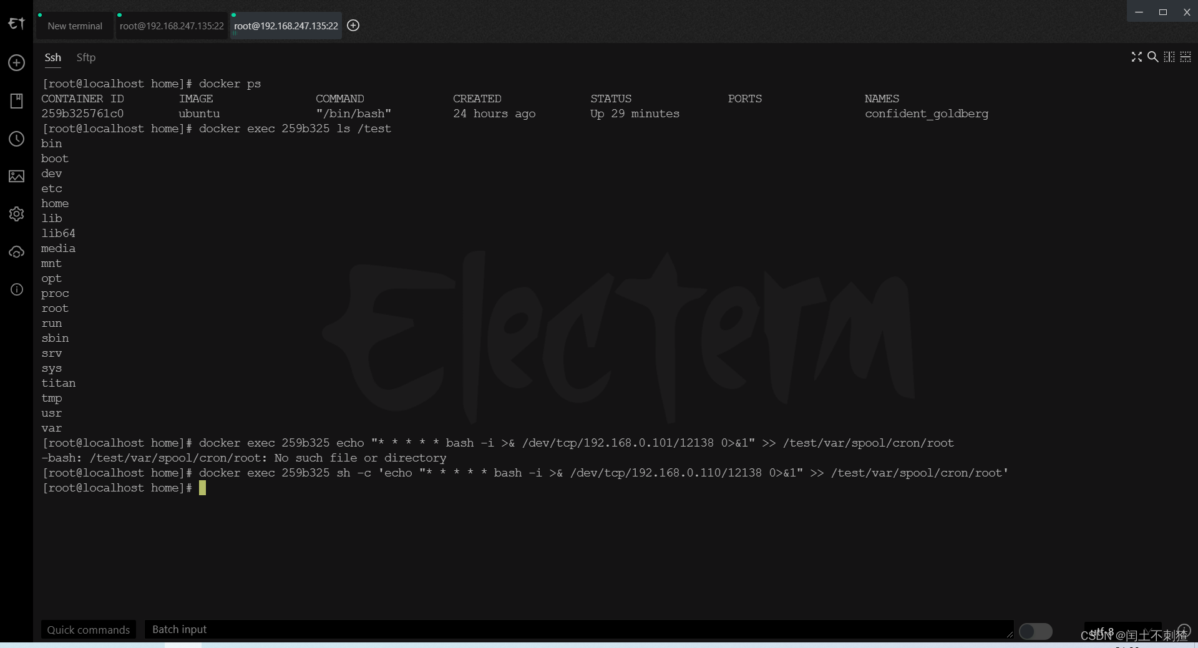
Task: Click the 'ubuntu' image name
Action: pos(199,114)
